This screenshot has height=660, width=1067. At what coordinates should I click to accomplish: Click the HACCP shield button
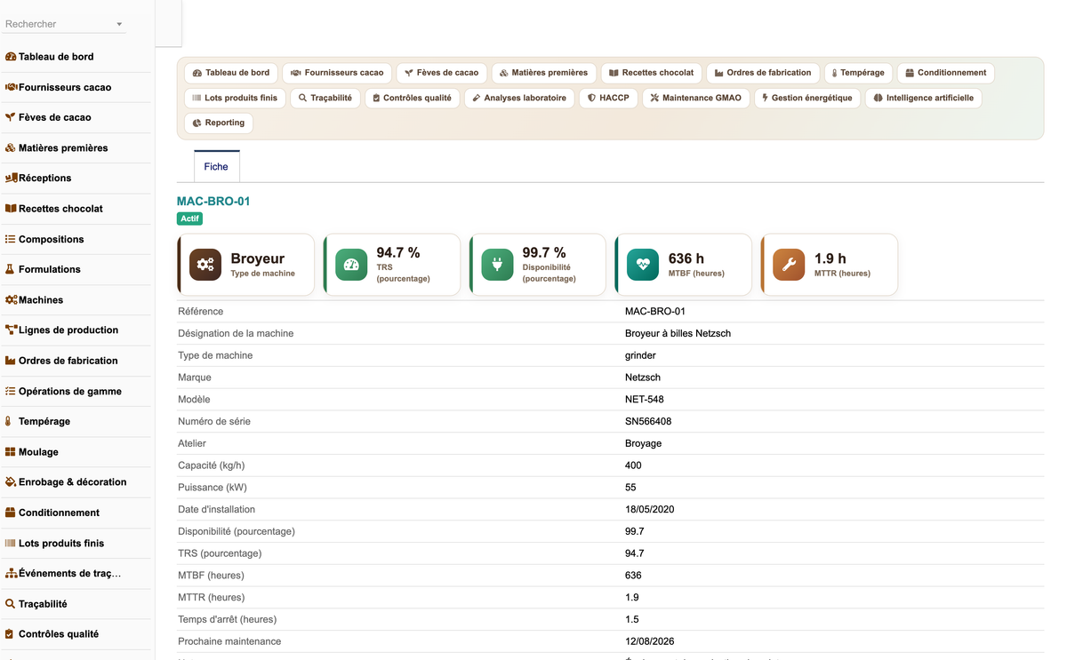coord(608,98)
